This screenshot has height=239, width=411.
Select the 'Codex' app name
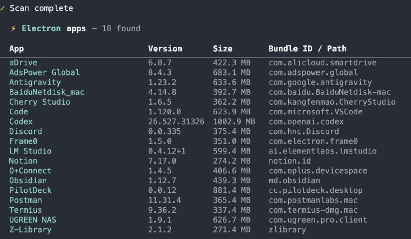21,122
